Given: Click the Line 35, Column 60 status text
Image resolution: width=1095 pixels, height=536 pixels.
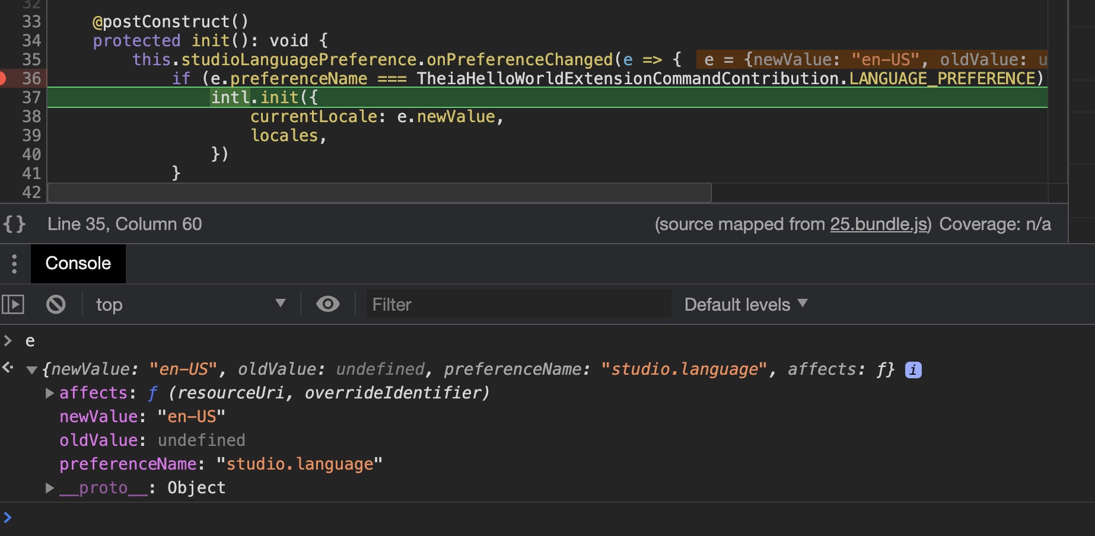Looking at the screenshot, I should pos(125,224).
